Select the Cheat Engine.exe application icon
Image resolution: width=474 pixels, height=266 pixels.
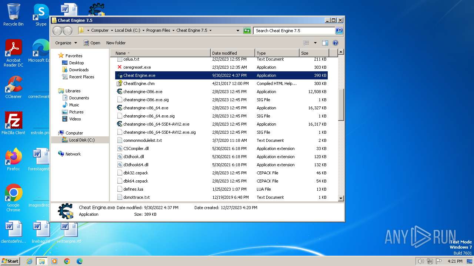(x=120, y=75)
